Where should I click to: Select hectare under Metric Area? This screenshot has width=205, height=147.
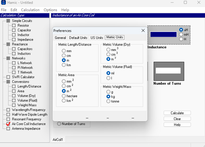click(x=64, y=96)
